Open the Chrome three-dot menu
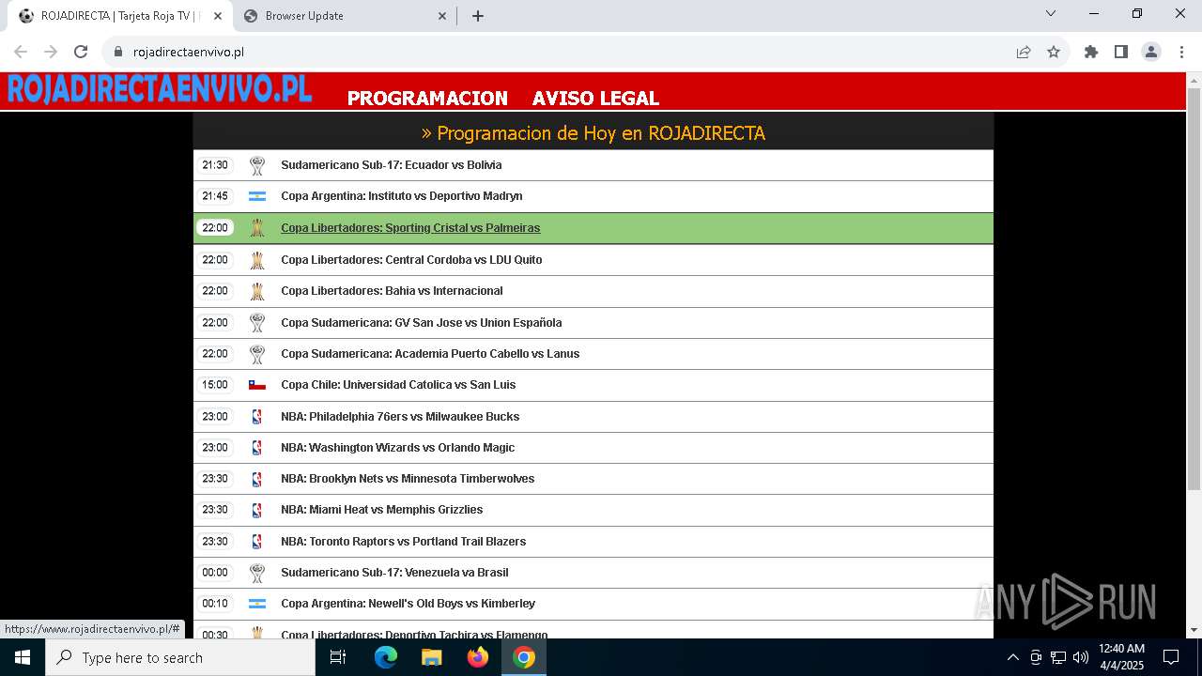This screenshot has width=1202, height=676. 1181,53
